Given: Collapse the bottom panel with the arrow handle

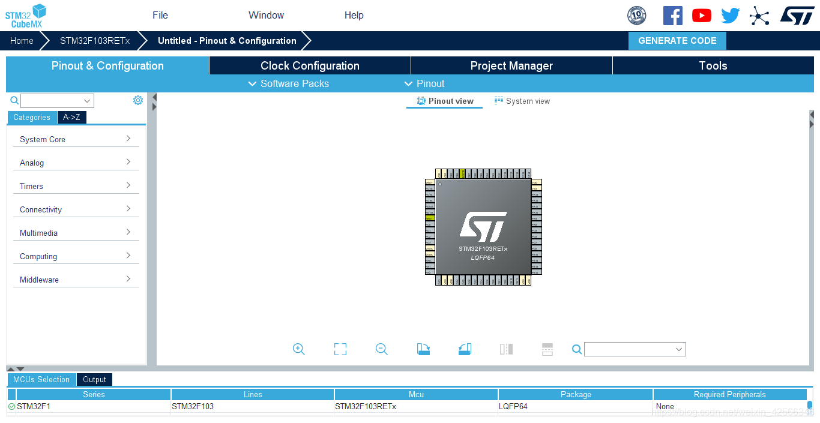Looking at the screenshot, I should pos(20,369).
